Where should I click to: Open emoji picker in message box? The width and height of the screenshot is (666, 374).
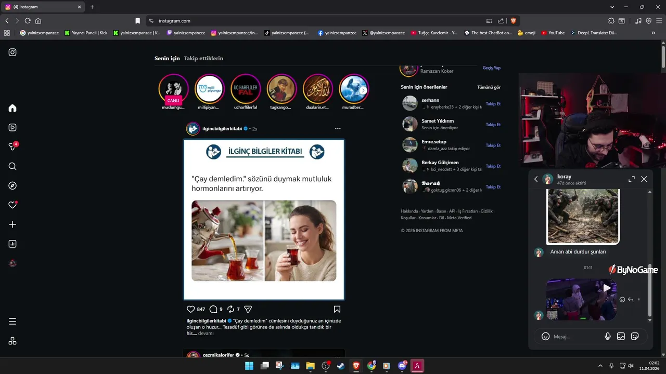545,337
